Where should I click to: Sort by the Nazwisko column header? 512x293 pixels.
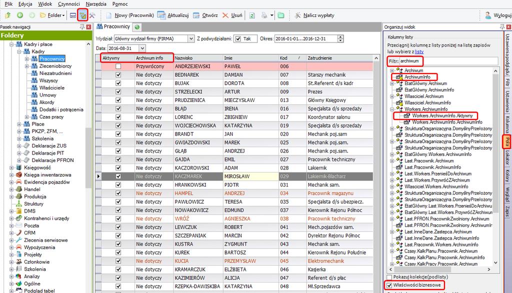[198, 58]
